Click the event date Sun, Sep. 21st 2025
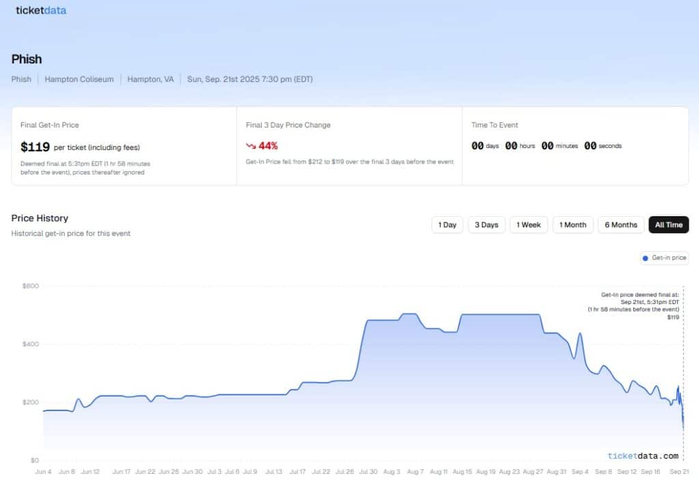The image size is (699, 497). [250, 79]
